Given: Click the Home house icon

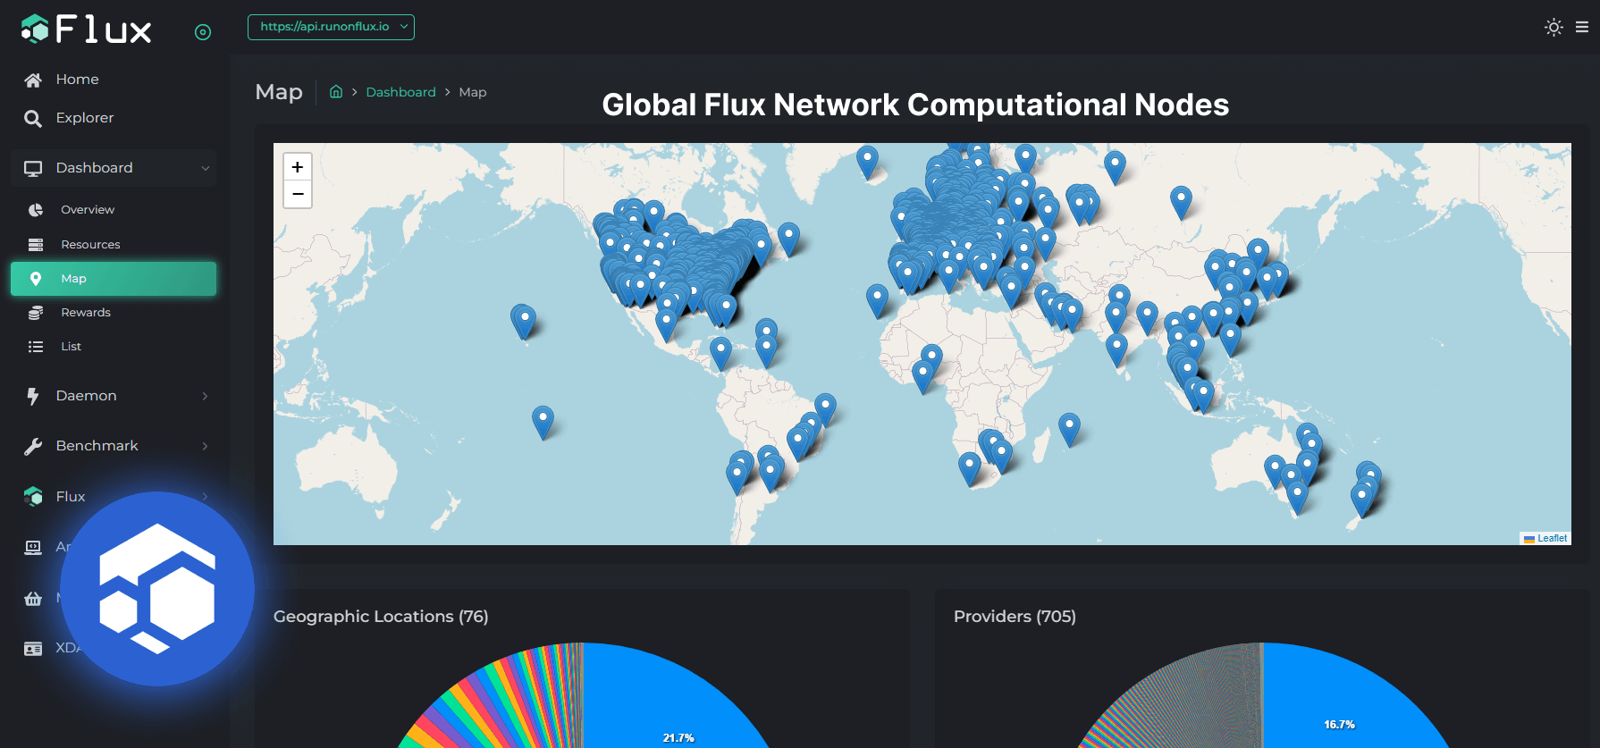Looking at the screenshot, I should 33,80.
